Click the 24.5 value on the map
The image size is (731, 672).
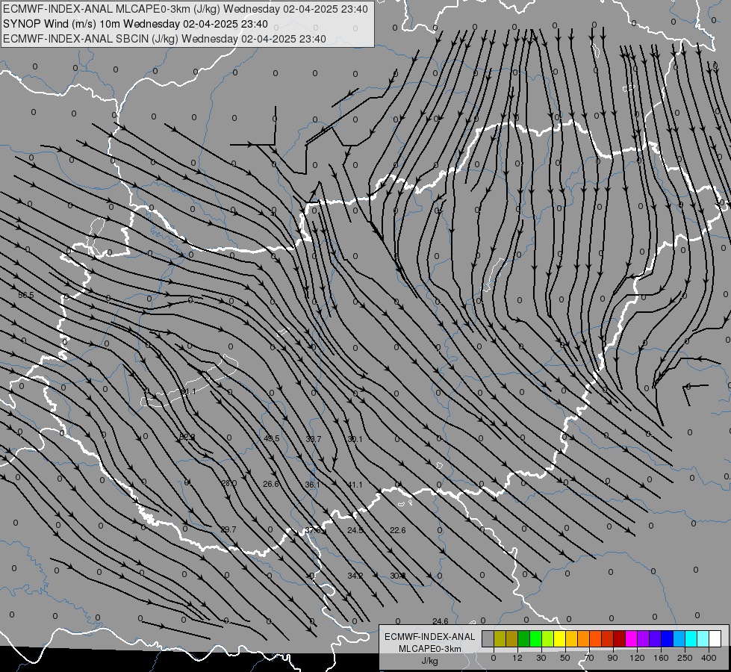[355, 530]
